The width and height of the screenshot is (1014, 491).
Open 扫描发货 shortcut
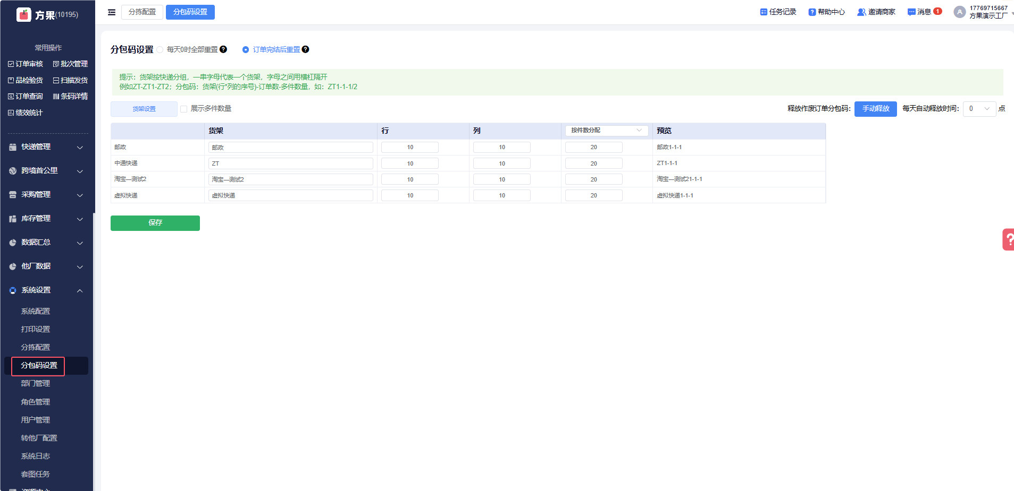pos(70,80)
